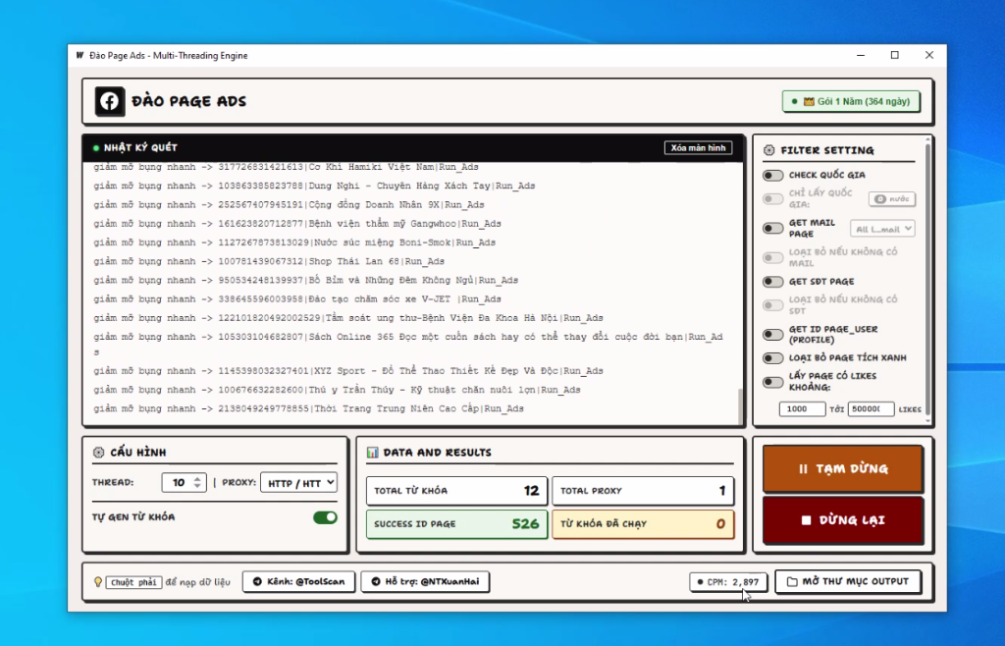Open the Hỗ trợ: @NTXuanHai support link
The height and width of the screenshot is (646, 1005).
[x=425, y=582]
